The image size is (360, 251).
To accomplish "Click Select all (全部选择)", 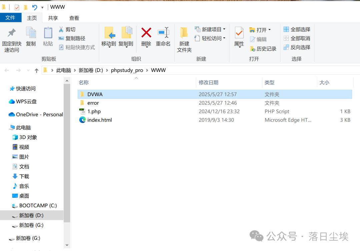I will point(297,29).
